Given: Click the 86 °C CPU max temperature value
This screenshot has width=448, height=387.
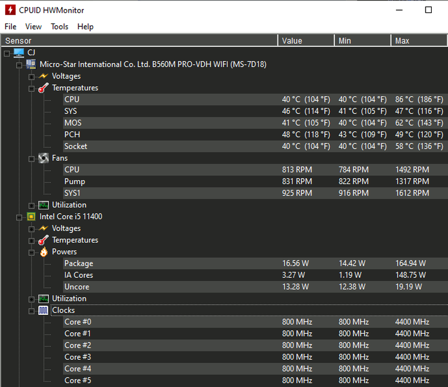Looking at the screenshot, I should 419,100.
